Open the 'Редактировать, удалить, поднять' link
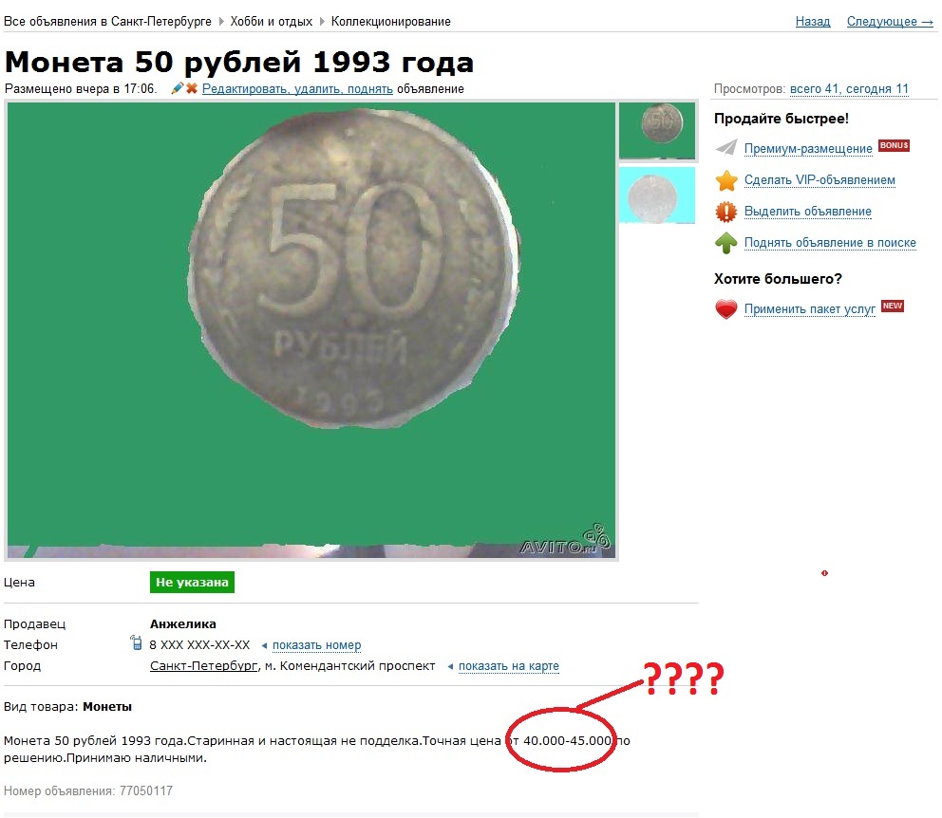The image size is (942, 818). 297,89
